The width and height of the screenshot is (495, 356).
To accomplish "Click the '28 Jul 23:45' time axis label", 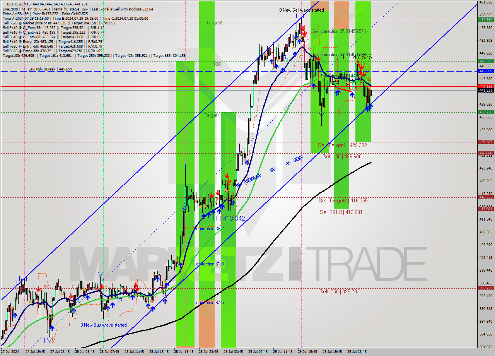I will tap(208, 352).
